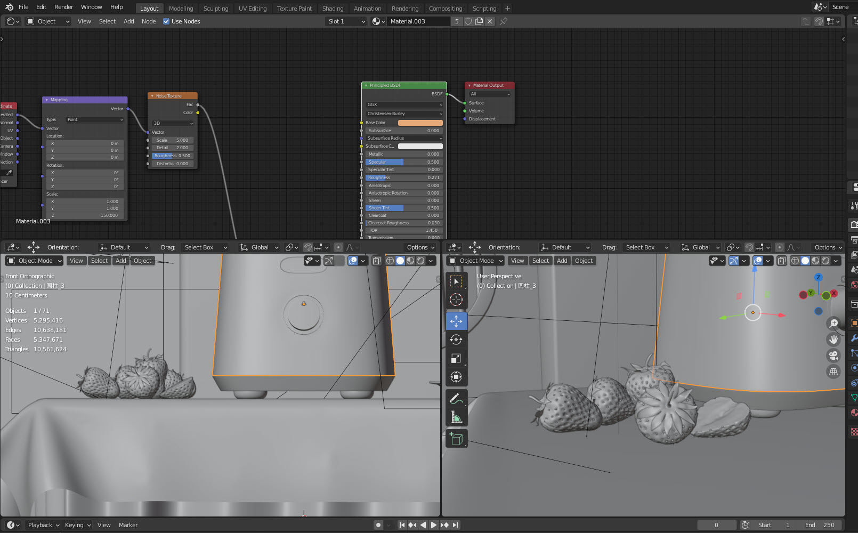Image resolution: width=858 pixels, height=533 pixels.
Task: Click Base Color swatch in Principled BSDF
Action: [420, 123]
